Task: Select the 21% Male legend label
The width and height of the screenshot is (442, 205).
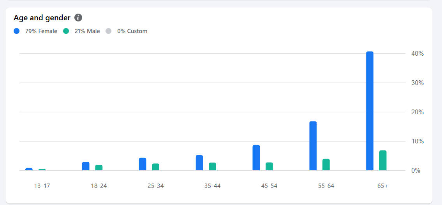Action: click(x=87, y=31)
